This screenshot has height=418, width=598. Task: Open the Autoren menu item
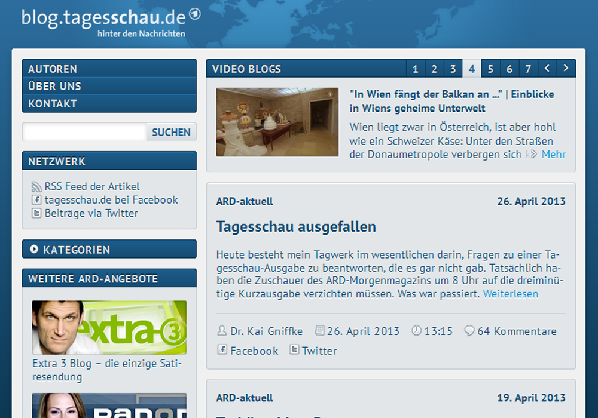click(109, 69)
